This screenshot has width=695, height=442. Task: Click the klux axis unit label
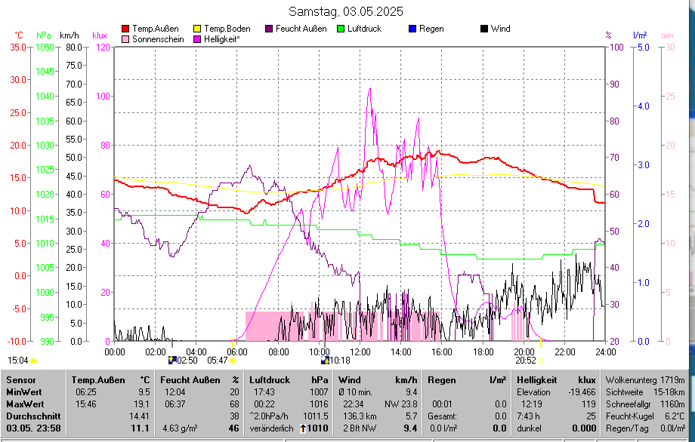tap(100, 35)
